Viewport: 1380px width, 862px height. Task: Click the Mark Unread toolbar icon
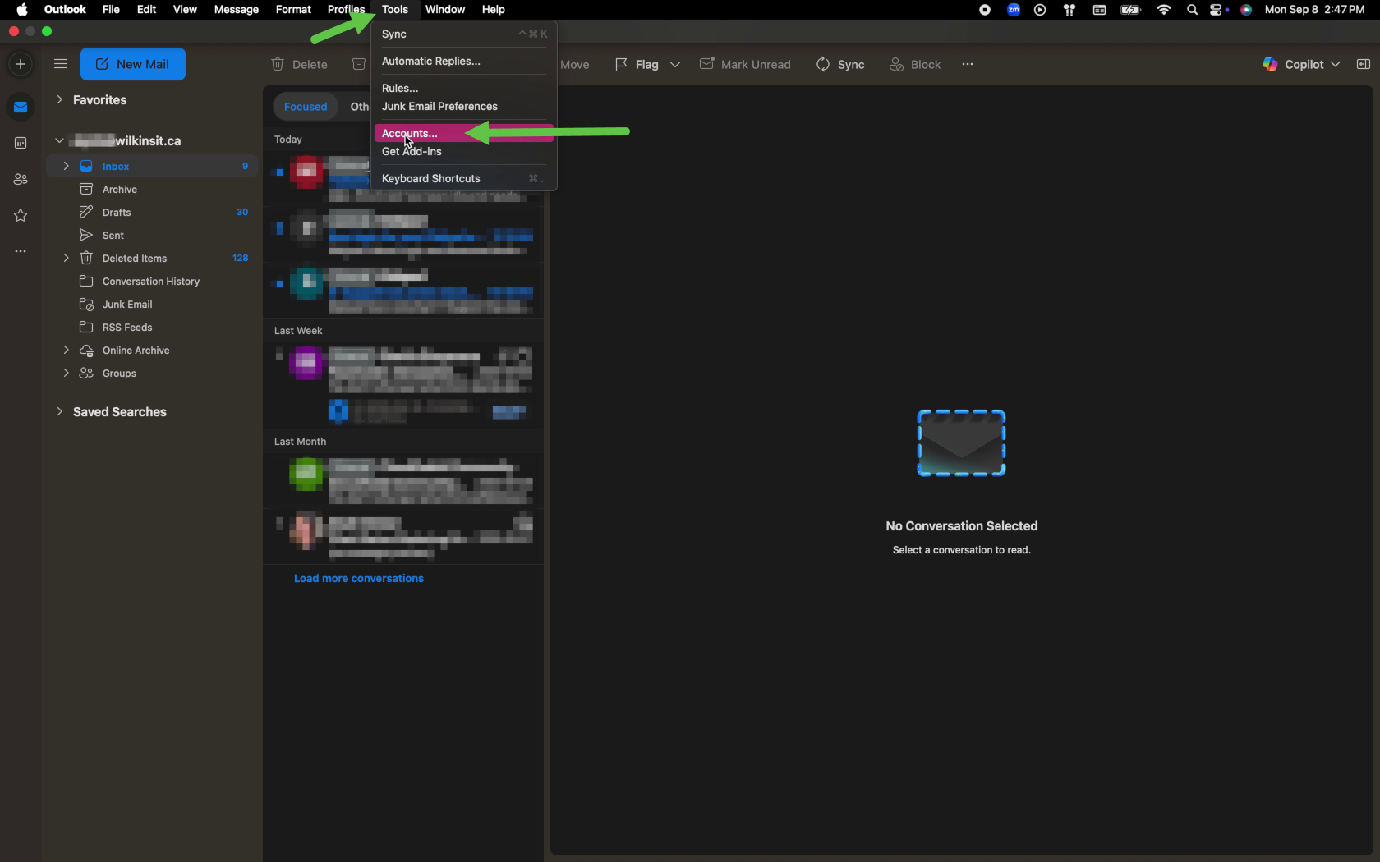(706, 64)
